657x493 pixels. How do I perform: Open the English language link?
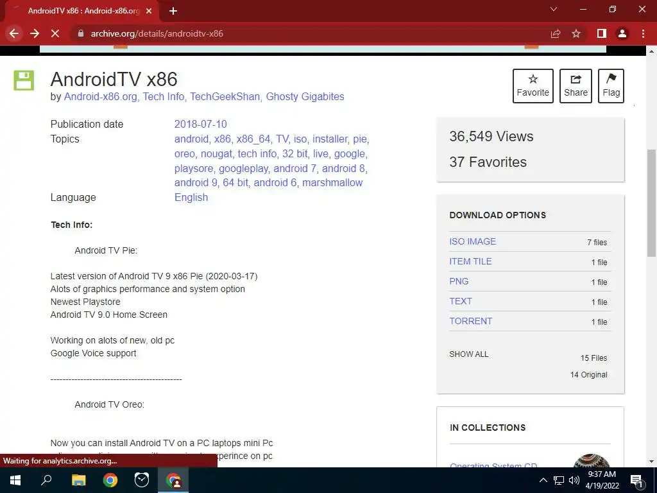click(x=191, y=198)
